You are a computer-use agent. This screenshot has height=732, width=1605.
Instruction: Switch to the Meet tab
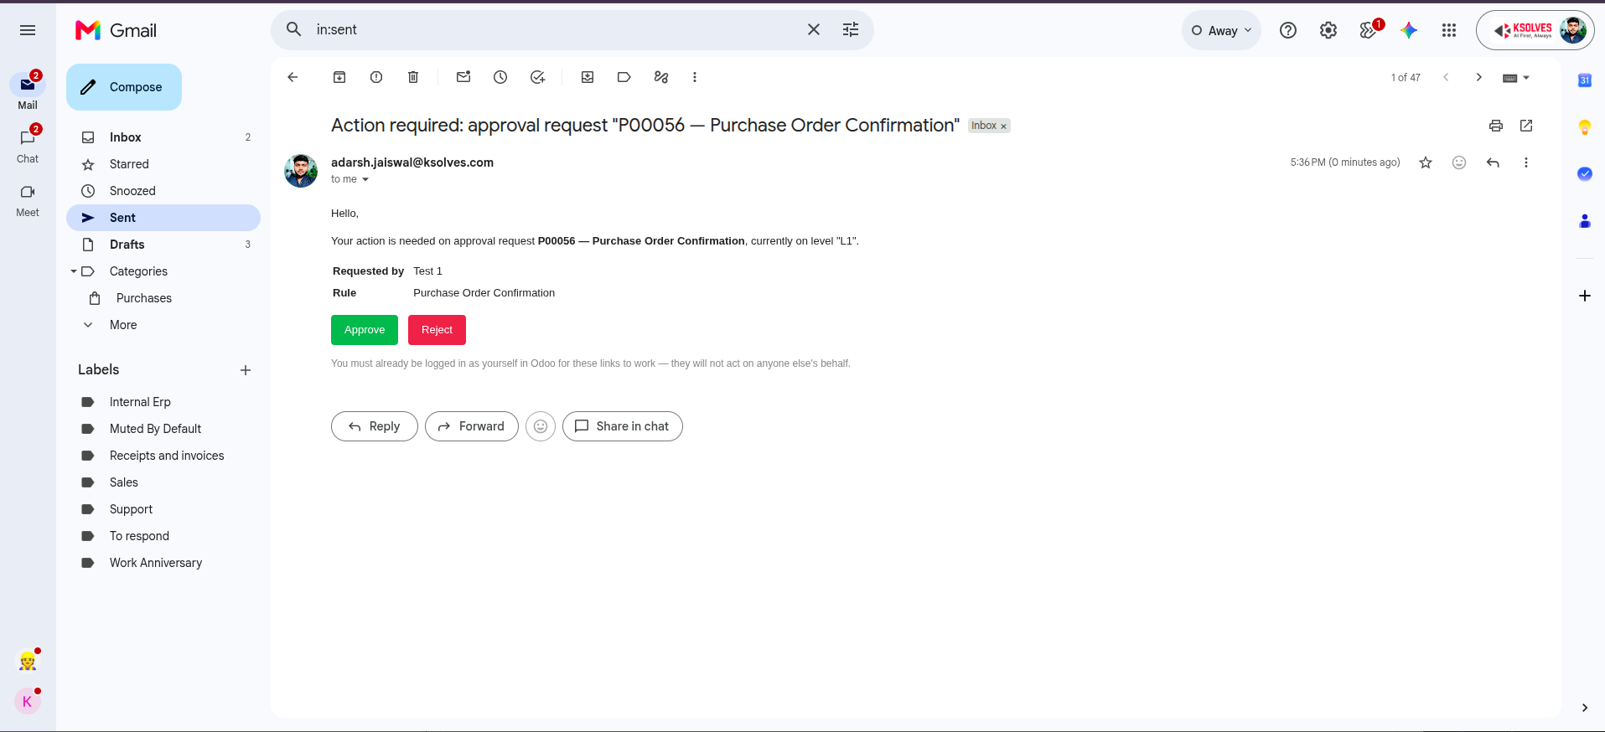click(x=28, y=199)
